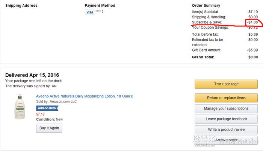Click the Grand Total amount
Image resolution: width=263 pixels, height=154 pixels.
pos(253,57)
